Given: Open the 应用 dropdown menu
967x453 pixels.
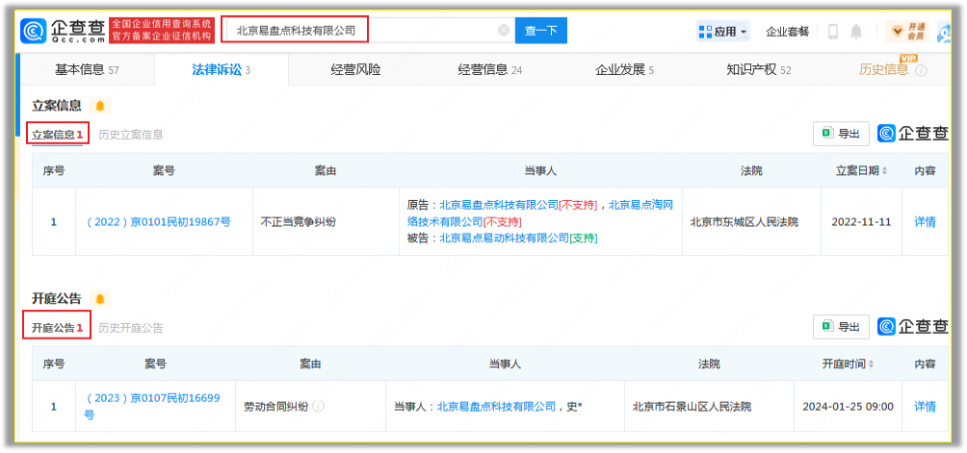Looking at the screenshot, I should [x=722, y=31].
